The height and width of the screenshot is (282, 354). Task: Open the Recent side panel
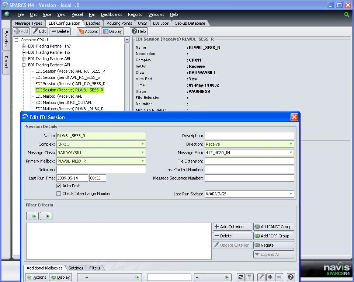(6, 63)
